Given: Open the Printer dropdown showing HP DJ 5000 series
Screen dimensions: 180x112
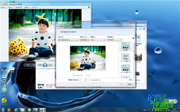Looking at the screenshot, I should [68, 40].
